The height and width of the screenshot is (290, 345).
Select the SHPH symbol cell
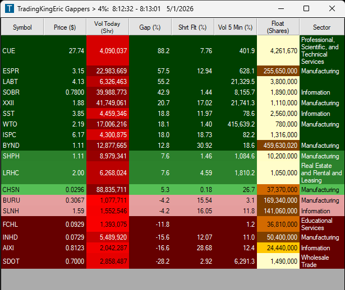click(x=22, y=156)
